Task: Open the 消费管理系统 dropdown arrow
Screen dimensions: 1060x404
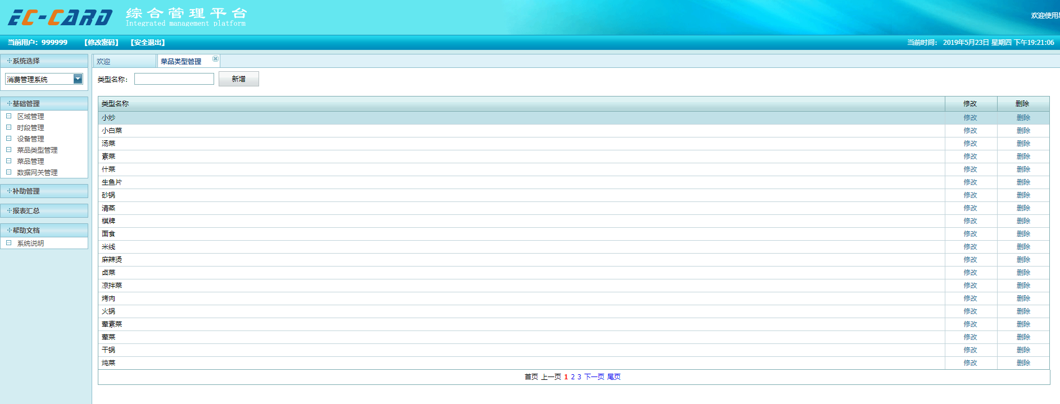Action: pyautogui.click(x=78, y=79)
